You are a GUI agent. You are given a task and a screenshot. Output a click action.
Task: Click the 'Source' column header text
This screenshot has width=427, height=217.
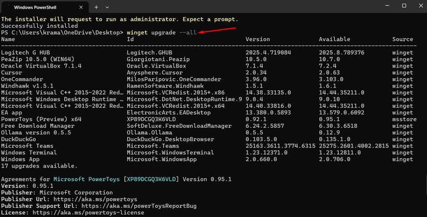click(403, 39)
